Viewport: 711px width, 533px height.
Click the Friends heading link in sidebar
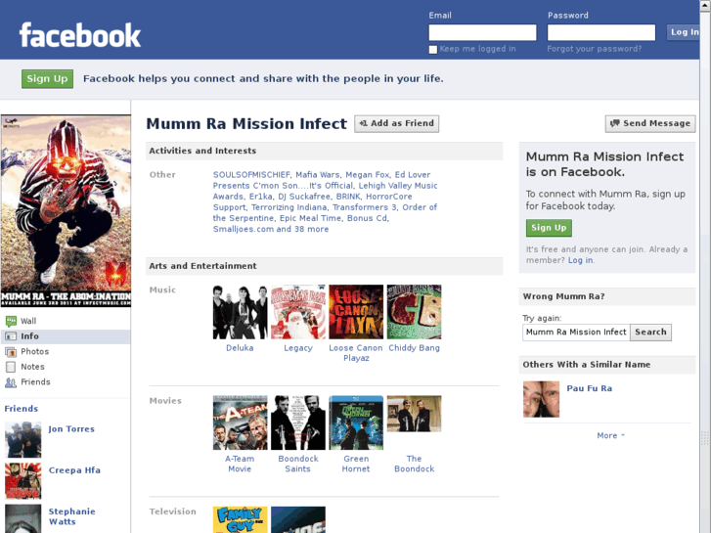pyautogui.click(x=21, y=409)
